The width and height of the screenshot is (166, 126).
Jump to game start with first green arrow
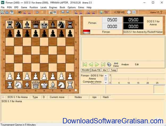coord(85,64)
